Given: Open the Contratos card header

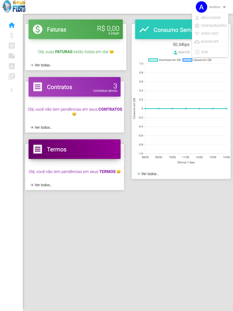Looking at the screenshot, I should [x=74, y=87].
